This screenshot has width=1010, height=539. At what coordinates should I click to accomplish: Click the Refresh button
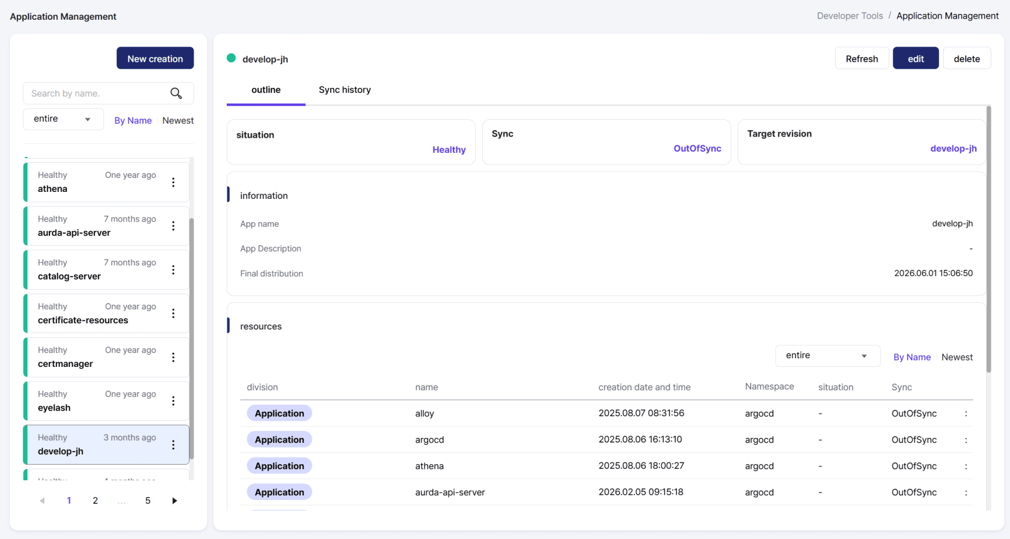(x=862, y=58)
